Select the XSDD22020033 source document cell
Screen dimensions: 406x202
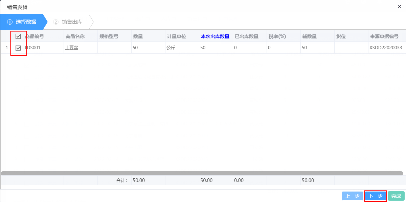386,47
